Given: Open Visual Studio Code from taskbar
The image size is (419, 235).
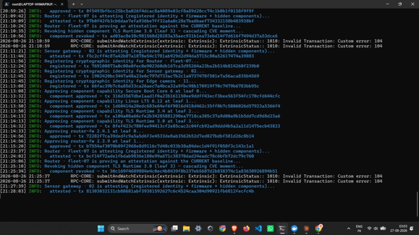Looking at the screenshot, I should (258, 229).
